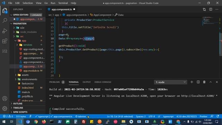The image size is (222, 125).
Task: Click the open changes compare icon
Action: coord(204,9)
